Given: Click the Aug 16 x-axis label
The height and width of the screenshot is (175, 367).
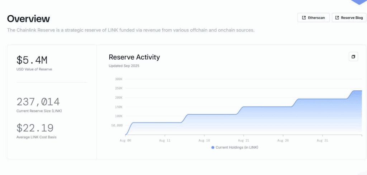Looking at the screenshot, I should click(204, 141).
